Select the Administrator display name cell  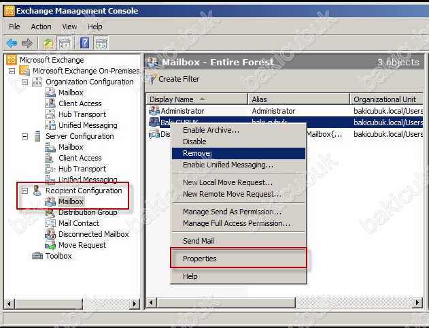tap(182, 111)
